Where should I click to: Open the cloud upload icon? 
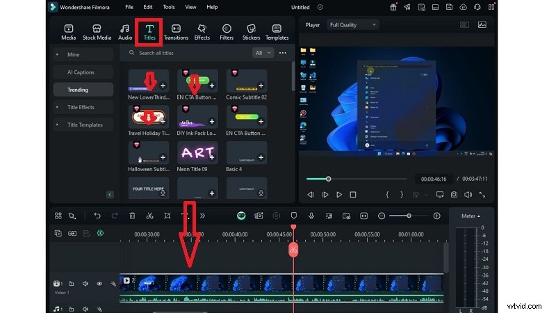463,7
